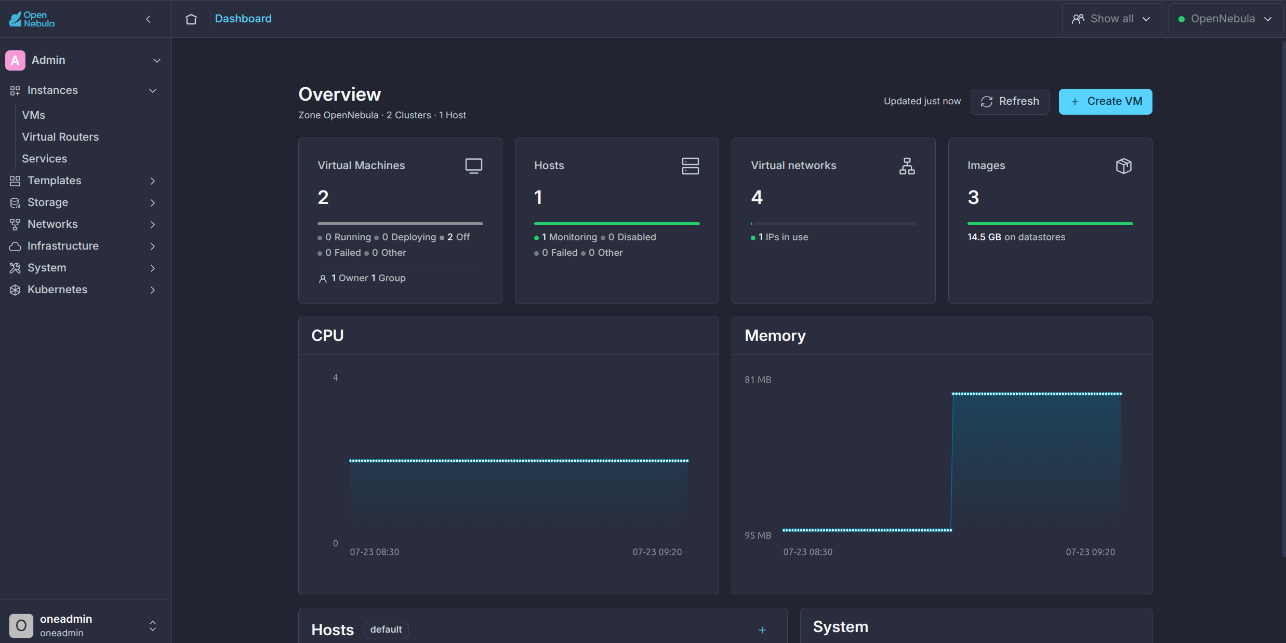Expand the Storage section
1286x643 pixels.
[153, 203]
